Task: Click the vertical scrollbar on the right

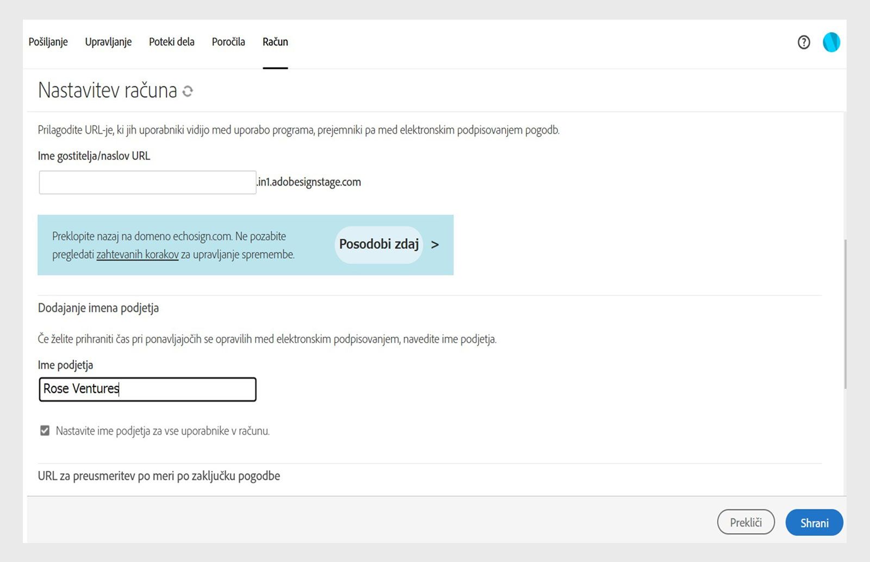Action: [x=844, y=313]
